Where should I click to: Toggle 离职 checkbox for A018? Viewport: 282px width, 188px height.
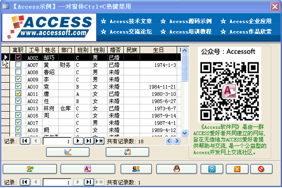(x=18, y=129)
